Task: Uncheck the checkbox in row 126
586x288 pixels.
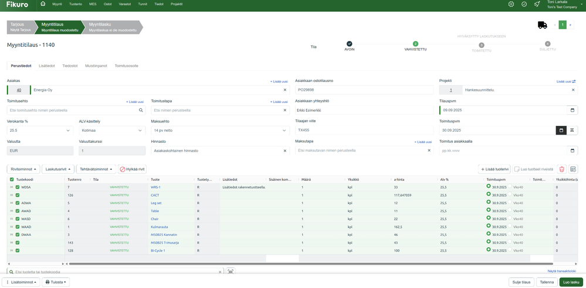Action: (17, 195)
